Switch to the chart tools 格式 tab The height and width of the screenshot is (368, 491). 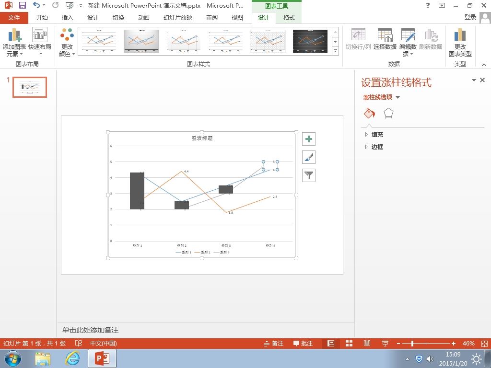289,18
